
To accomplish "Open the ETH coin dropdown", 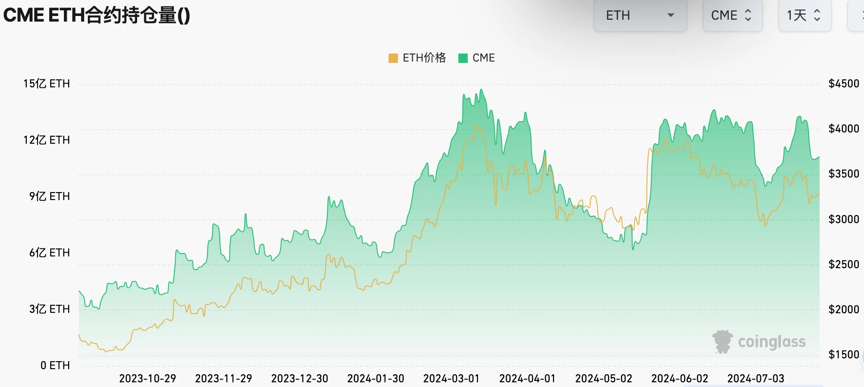I will click(640, 15).
